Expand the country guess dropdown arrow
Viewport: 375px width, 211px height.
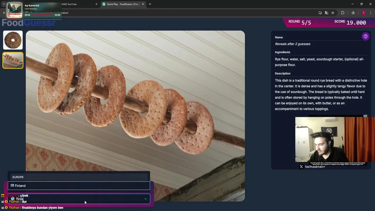point(145,199)
